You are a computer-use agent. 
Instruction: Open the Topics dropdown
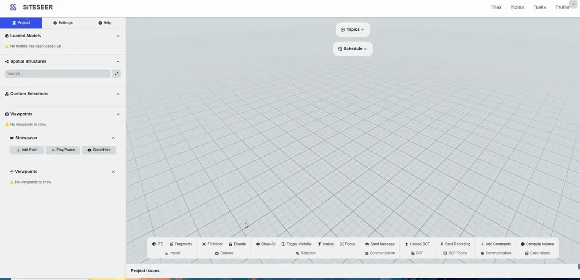pyautogui.click(x=353, y=29)
